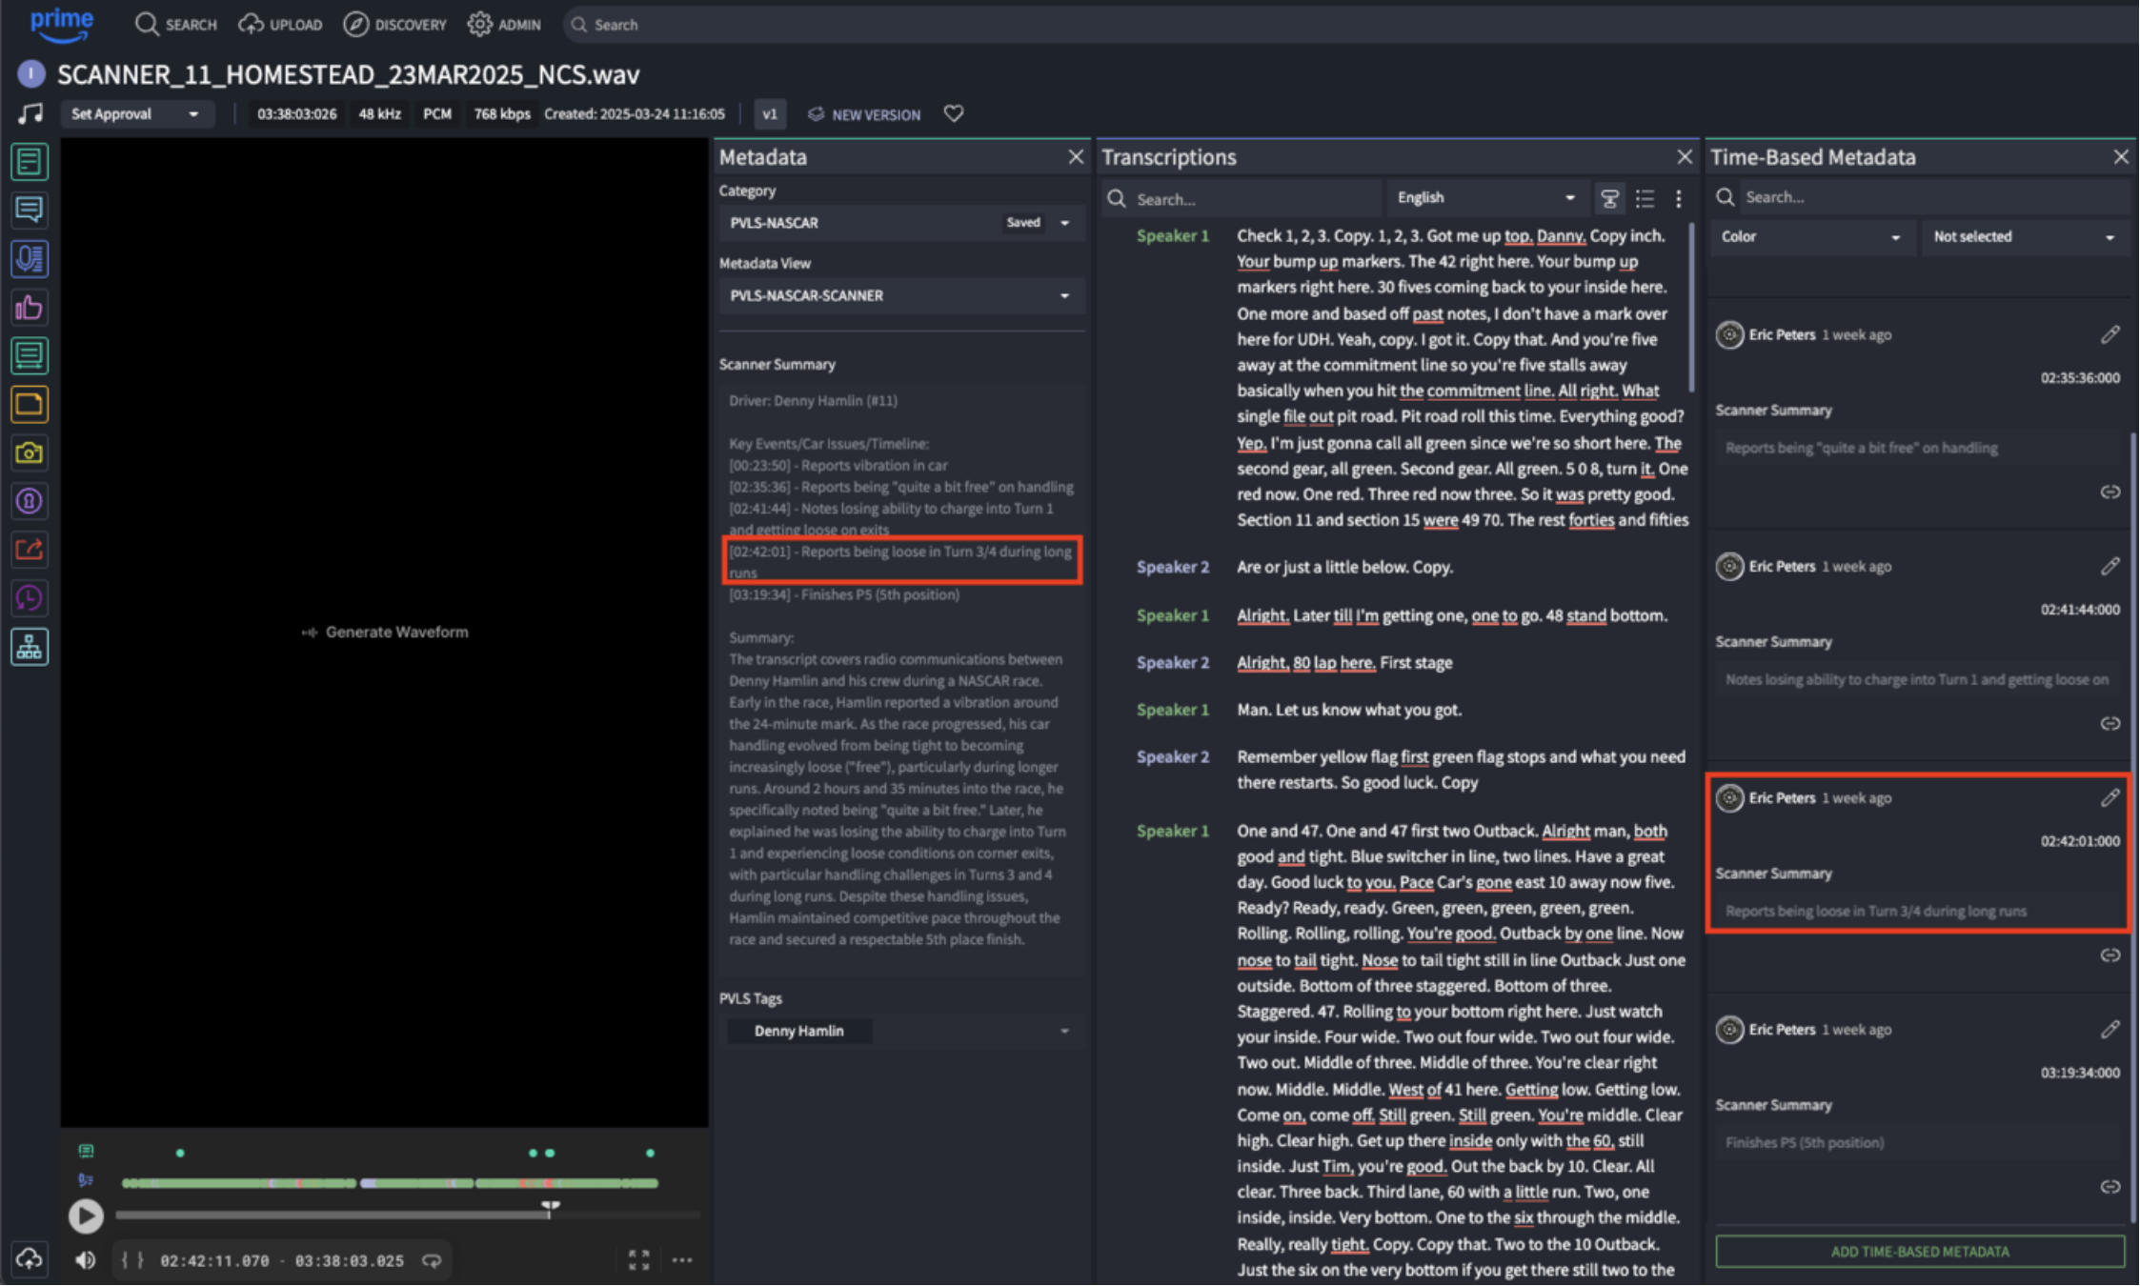Edit the 02:35:36 time-based metadata entry
This screenshot has width=2140, height=1286.
click(2110, 334)
